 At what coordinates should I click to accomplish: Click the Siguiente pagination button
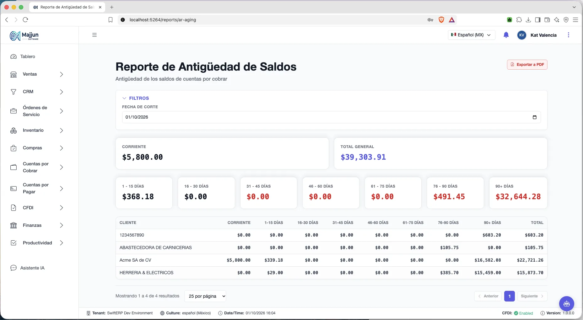coord(532,296)
